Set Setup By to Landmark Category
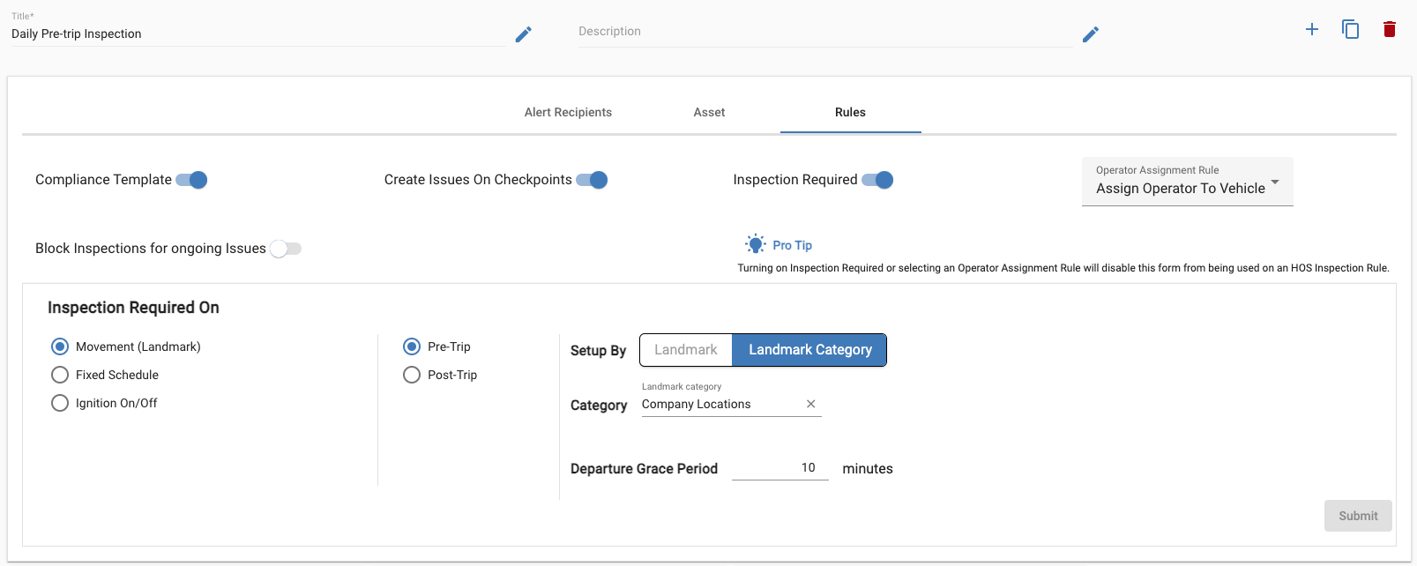Viewport: 1417px width, 566px height. [810, 350]
